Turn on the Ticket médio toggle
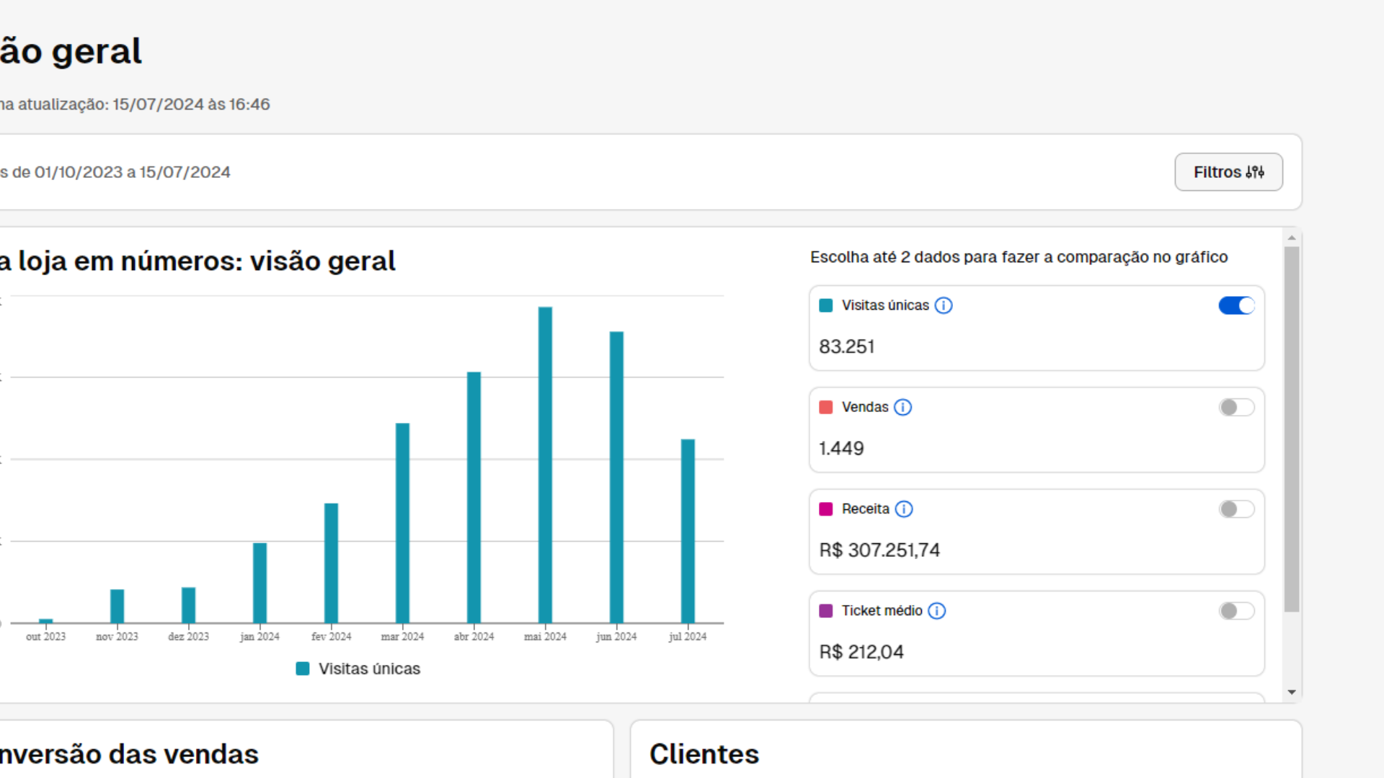Image resolution: width=1384 pixels, height=778 pixels. [1237, 611]
